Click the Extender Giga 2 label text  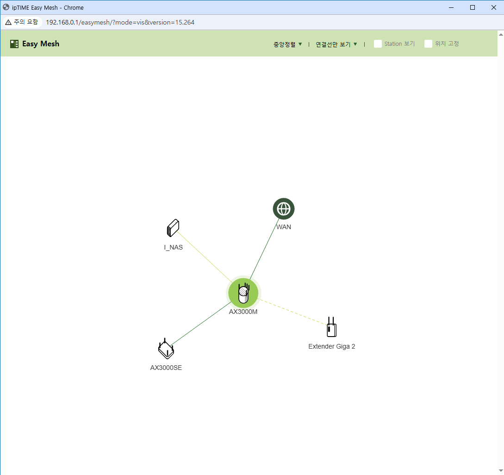[x=331, y=346]
